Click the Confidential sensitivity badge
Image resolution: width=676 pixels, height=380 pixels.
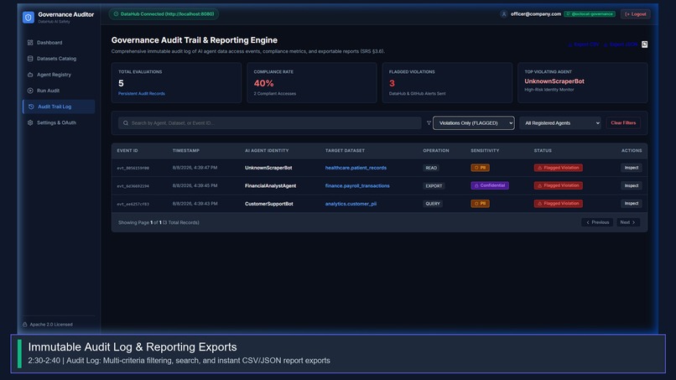(x=490, y=185)
